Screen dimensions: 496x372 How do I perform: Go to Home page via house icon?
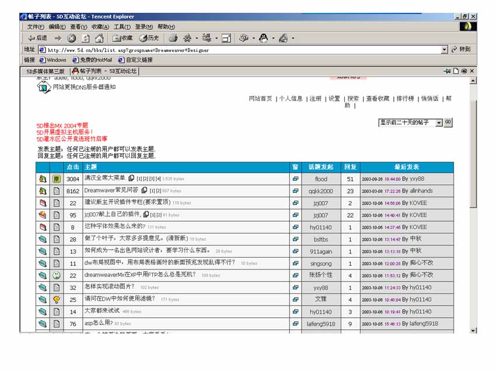99,38
